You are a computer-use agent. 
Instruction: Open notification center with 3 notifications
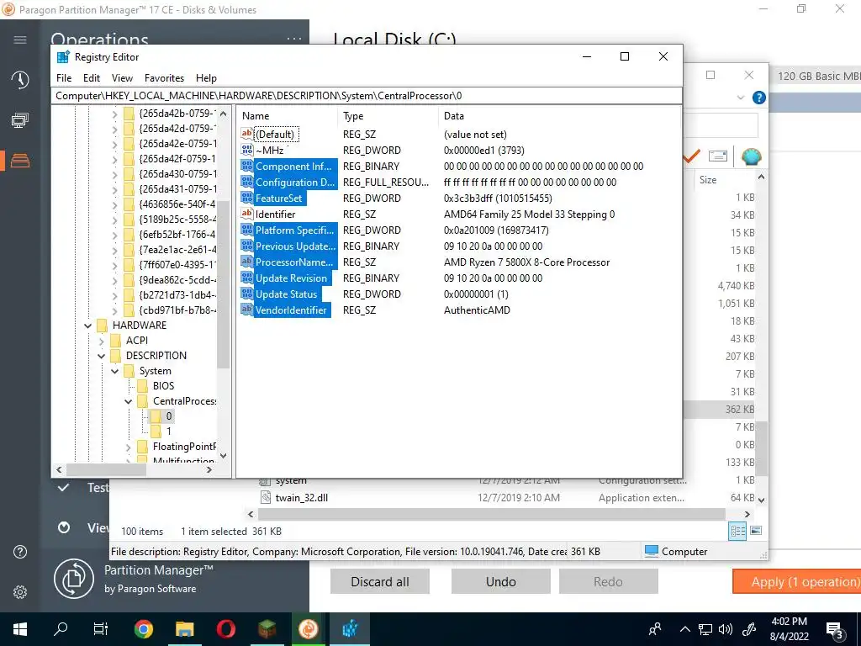(834, 630)
